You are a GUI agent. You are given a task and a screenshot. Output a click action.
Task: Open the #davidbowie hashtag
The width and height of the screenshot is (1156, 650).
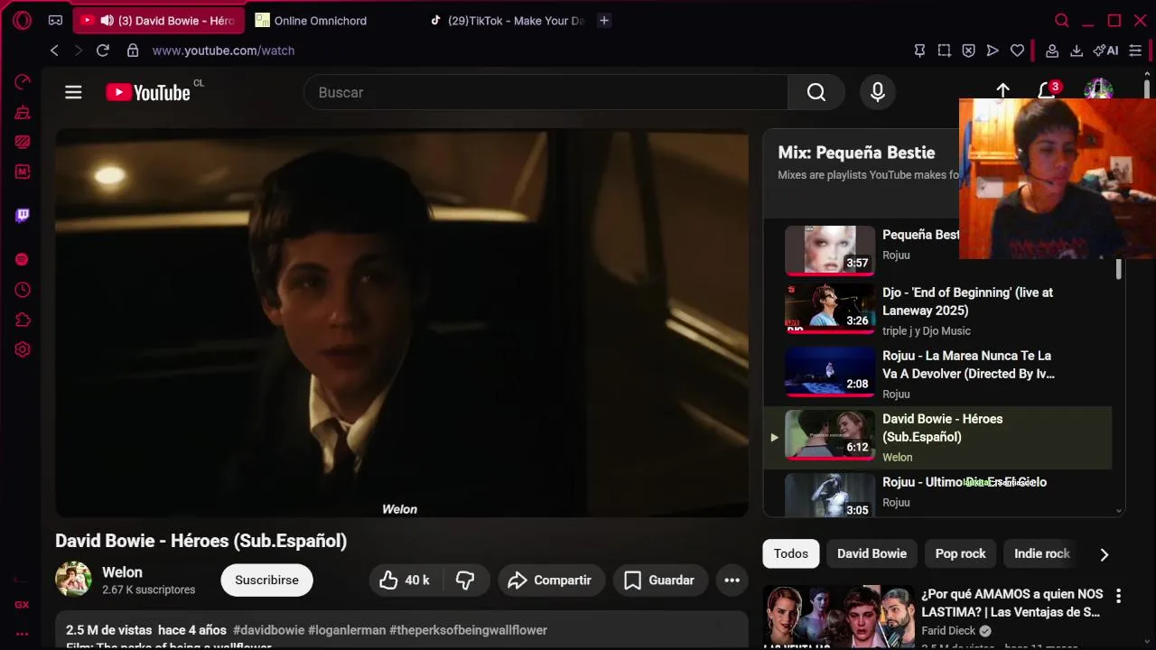[268, 630]
